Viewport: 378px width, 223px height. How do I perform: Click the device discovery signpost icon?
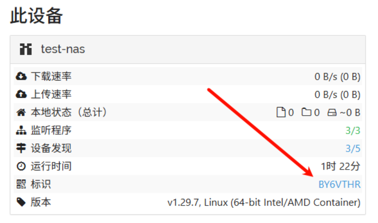click(x=21, y=148)
